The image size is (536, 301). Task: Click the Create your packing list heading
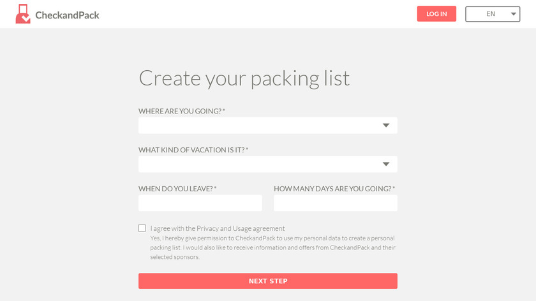[x=244, y=78]
